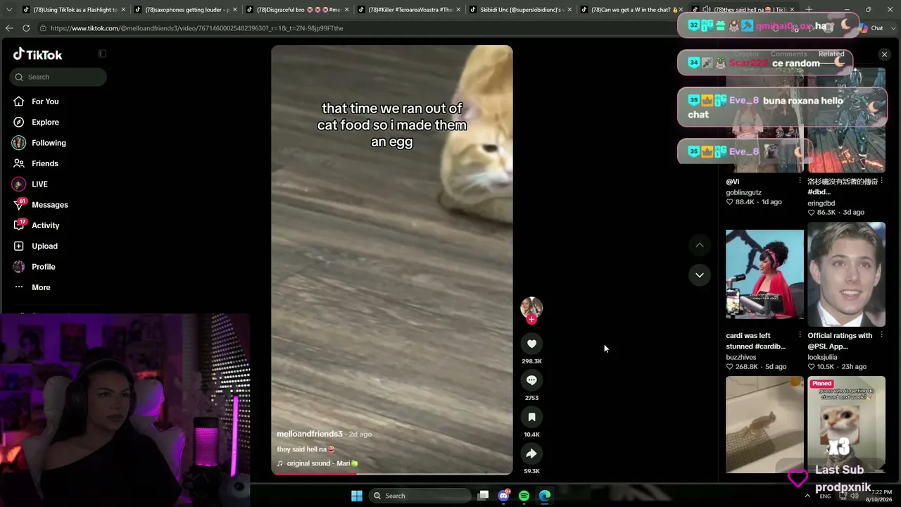
Task: Close the related panel
Action: (x=884, y=54)
